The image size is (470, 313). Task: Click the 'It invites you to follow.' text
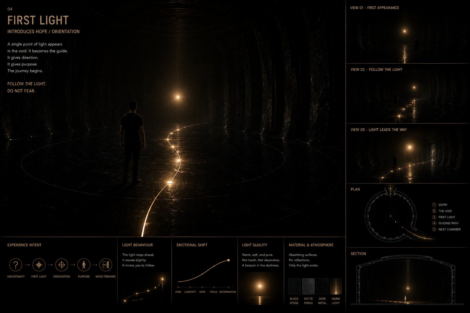pyautogui.click(x=139, y=265)
